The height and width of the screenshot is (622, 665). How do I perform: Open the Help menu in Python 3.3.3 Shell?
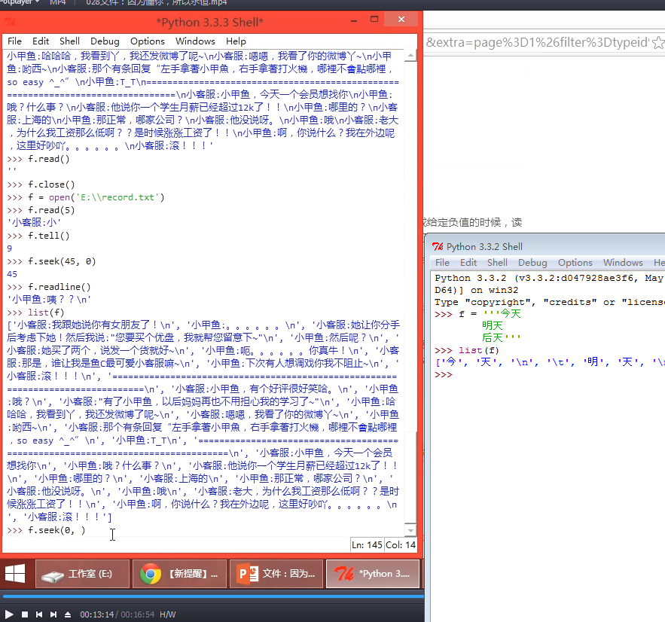[x=236, y=41]
